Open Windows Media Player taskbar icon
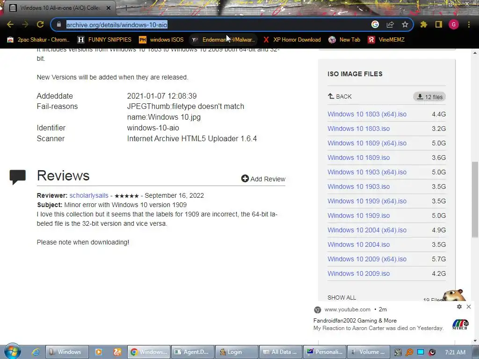479x359 pixels. pos(99,352)
